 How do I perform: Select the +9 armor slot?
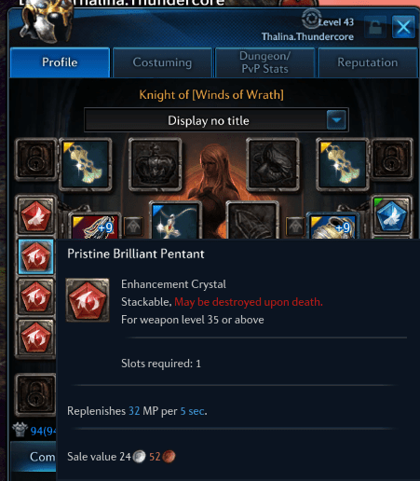coord(332,227)
